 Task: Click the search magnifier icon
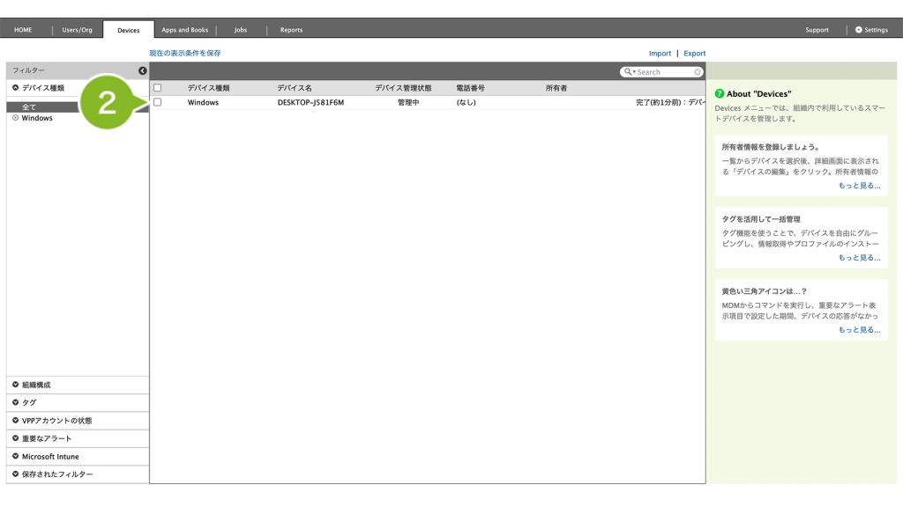(x=628, y=72)
